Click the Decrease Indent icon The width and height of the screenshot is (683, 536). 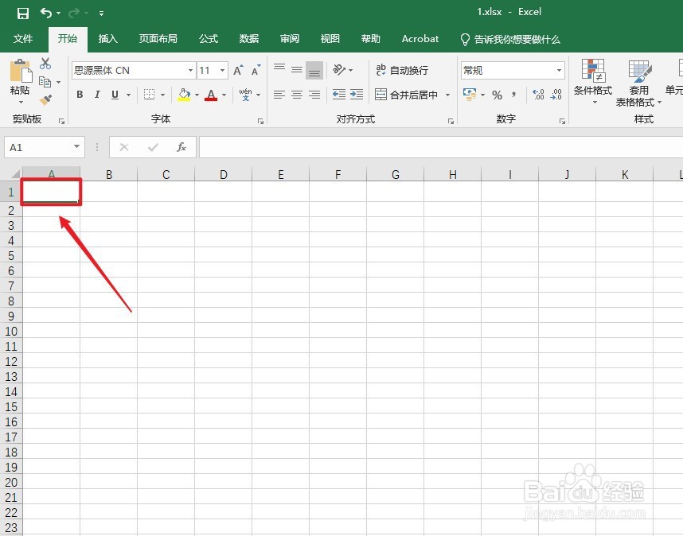tap(339, 95)
